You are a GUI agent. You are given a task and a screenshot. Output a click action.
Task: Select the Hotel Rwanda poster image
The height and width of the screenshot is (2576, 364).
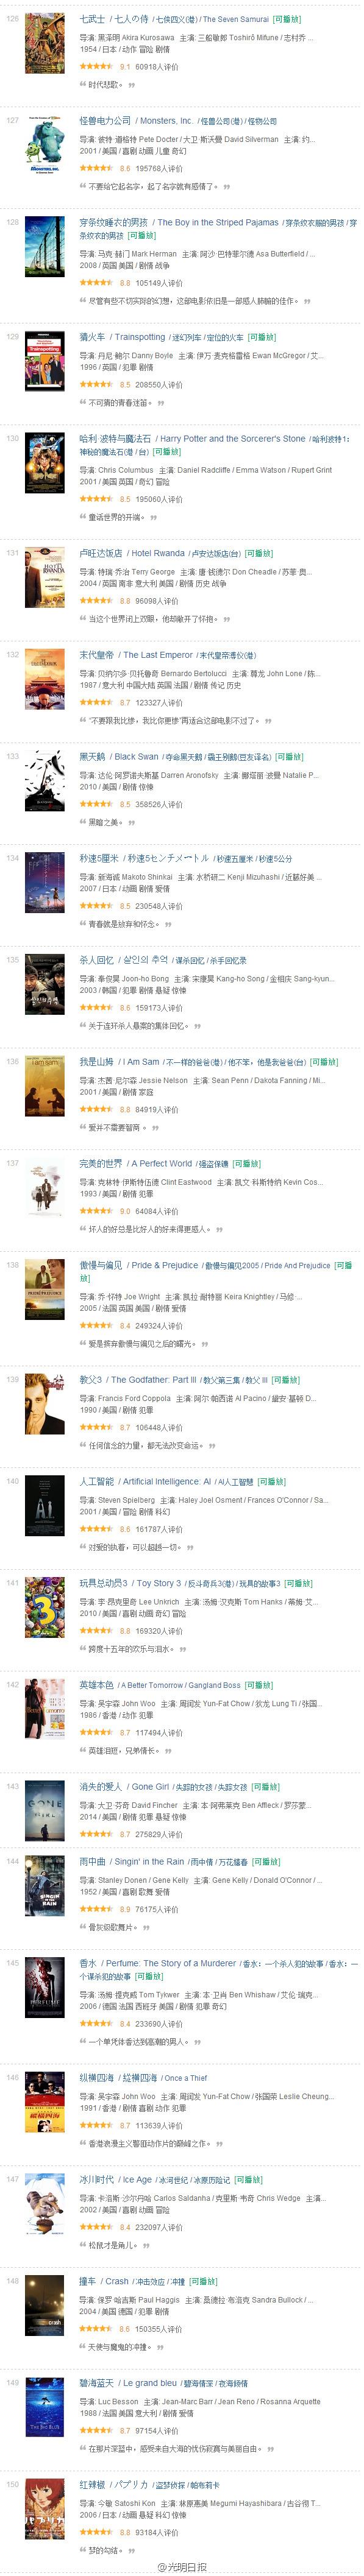click(44, 578)
